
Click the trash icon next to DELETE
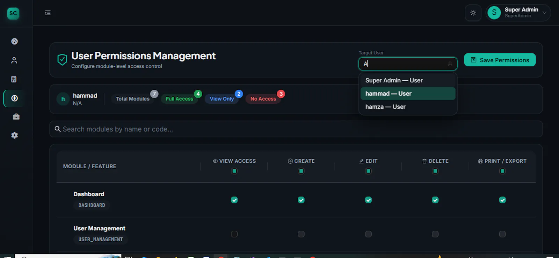tap(424, 161)
